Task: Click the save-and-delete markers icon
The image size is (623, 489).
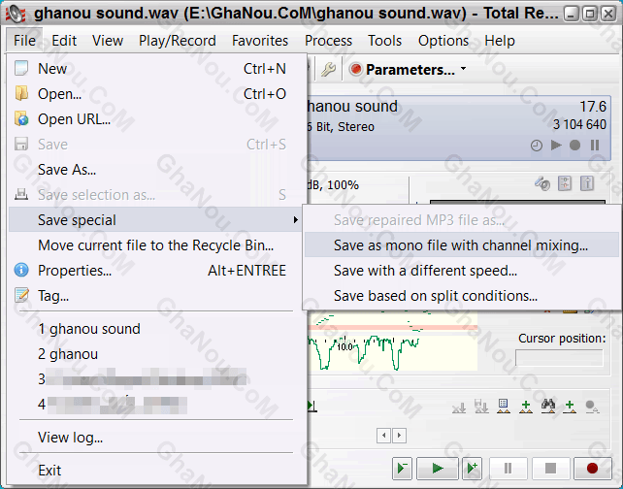Action: (x=481, y=407)
